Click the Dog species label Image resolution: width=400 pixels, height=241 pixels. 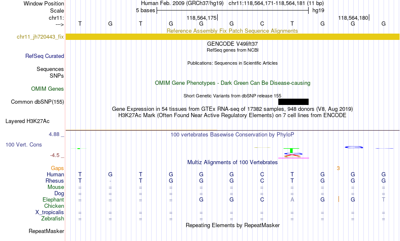click(x=59, y=194)
